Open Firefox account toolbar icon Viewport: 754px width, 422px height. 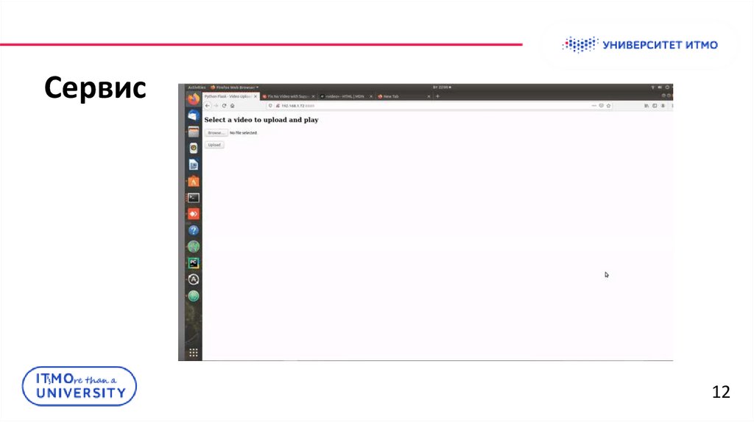pos(663,106)
